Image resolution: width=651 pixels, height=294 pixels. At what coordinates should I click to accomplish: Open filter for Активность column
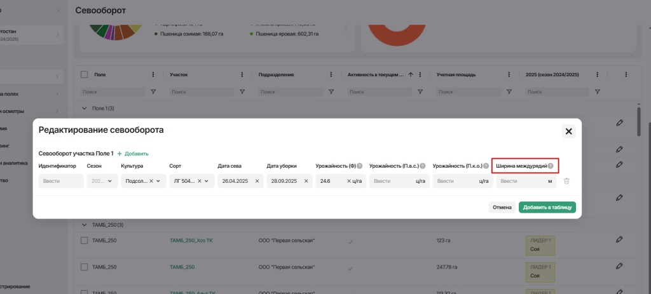click(420, 91)
